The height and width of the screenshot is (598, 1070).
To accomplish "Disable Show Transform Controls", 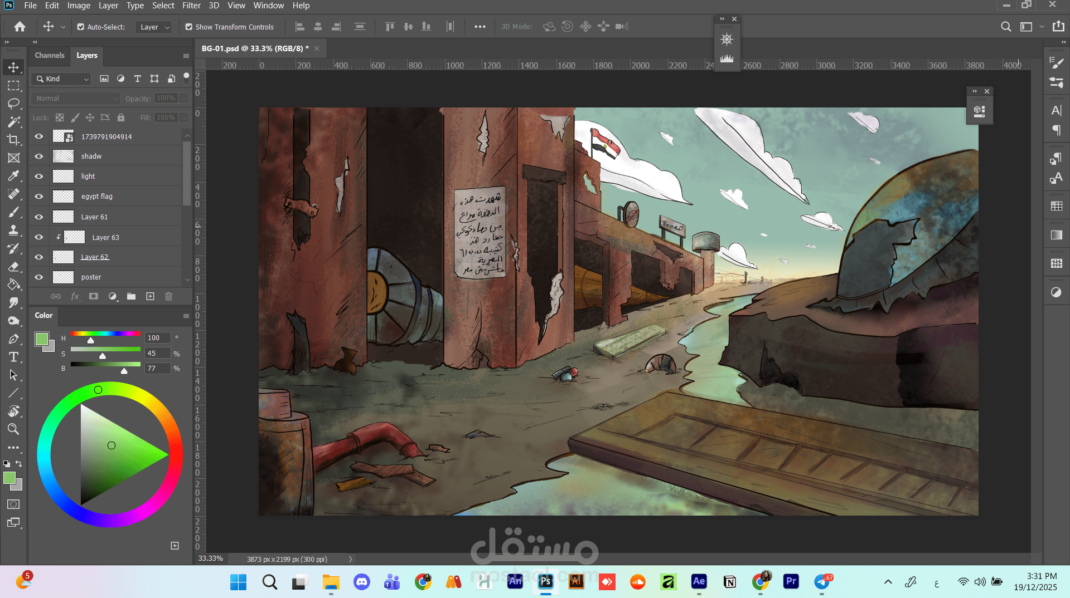I will [x=189, y=27].
